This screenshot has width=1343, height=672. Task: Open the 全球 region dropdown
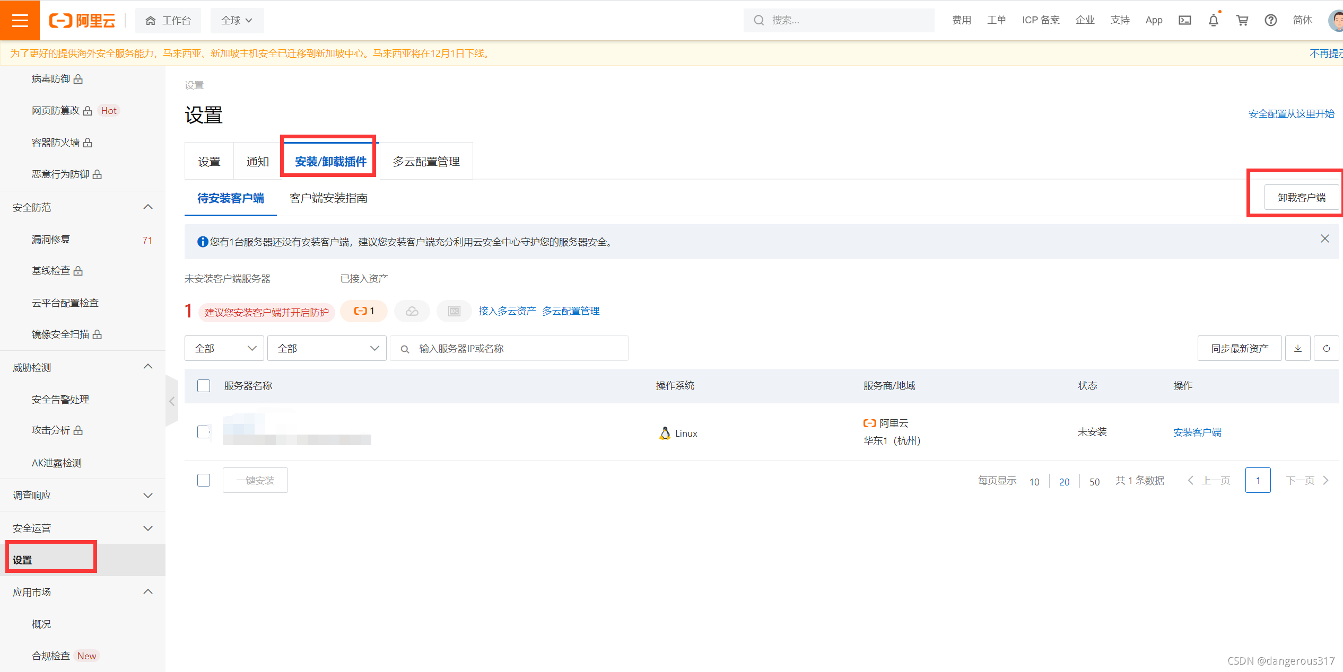237,20
